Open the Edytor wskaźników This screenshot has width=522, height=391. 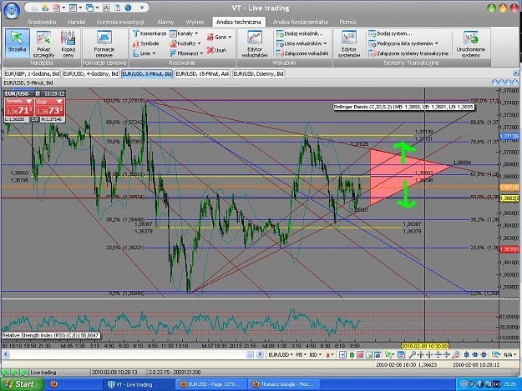(x=255, y=43)
